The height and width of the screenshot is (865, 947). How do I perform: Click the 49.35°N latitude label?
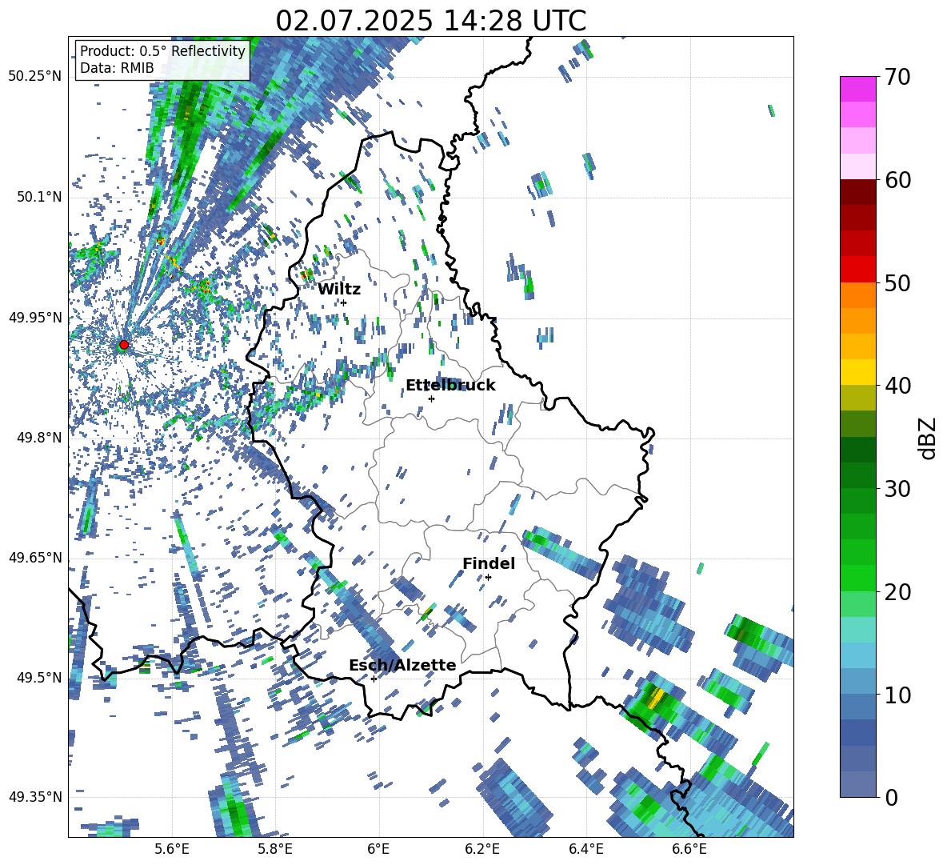point(35,797)
